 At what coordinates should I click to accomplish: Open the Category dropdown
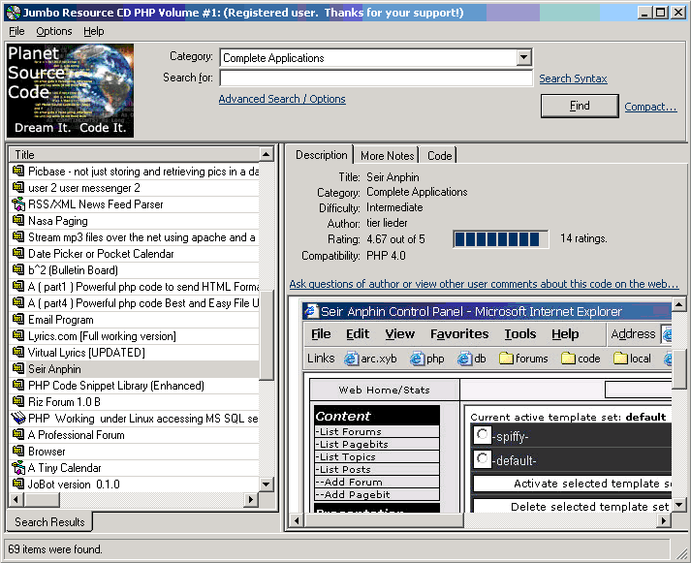pos(523,57)
